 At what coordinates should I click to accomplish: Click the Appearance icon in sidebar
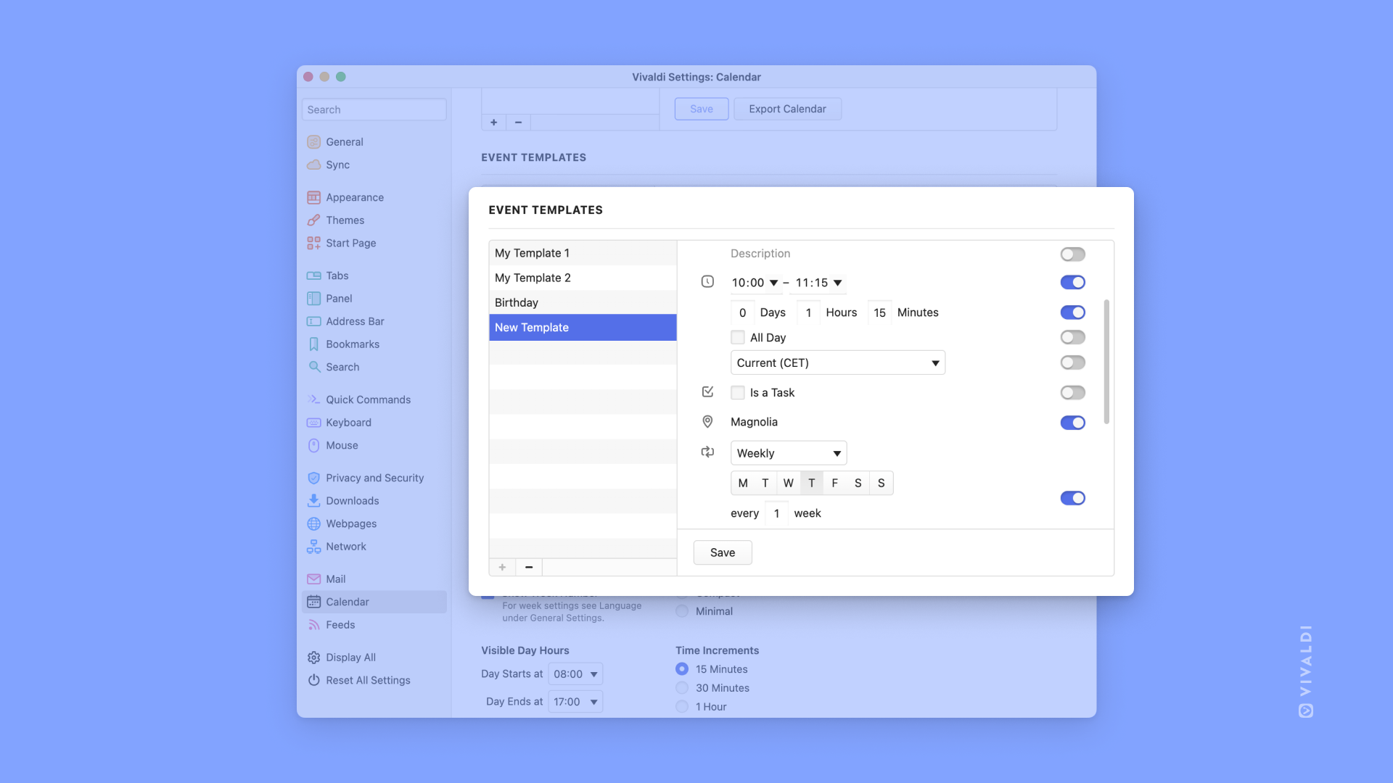coord(314,197)
